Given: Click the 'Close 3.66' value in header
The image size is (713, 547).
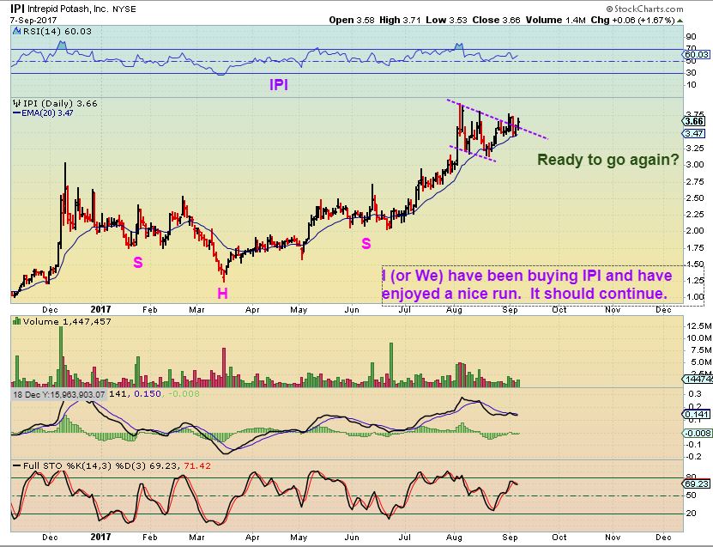Looking at the screenshot, I should click(x=496, y=20).
